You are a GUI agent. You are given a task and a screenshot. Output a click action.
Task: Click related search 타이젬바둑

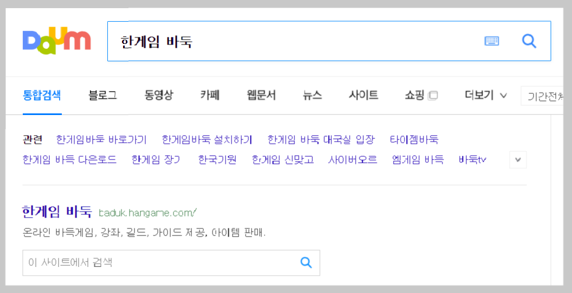[x=414, y=139]
